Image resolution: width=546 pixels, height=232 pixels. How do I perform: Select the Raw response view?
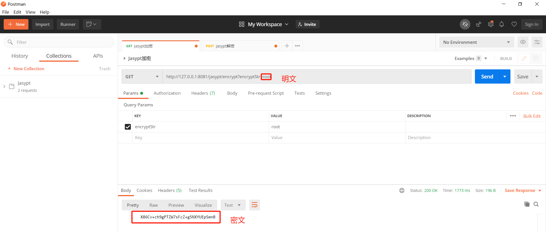click(x=154, y=205)
